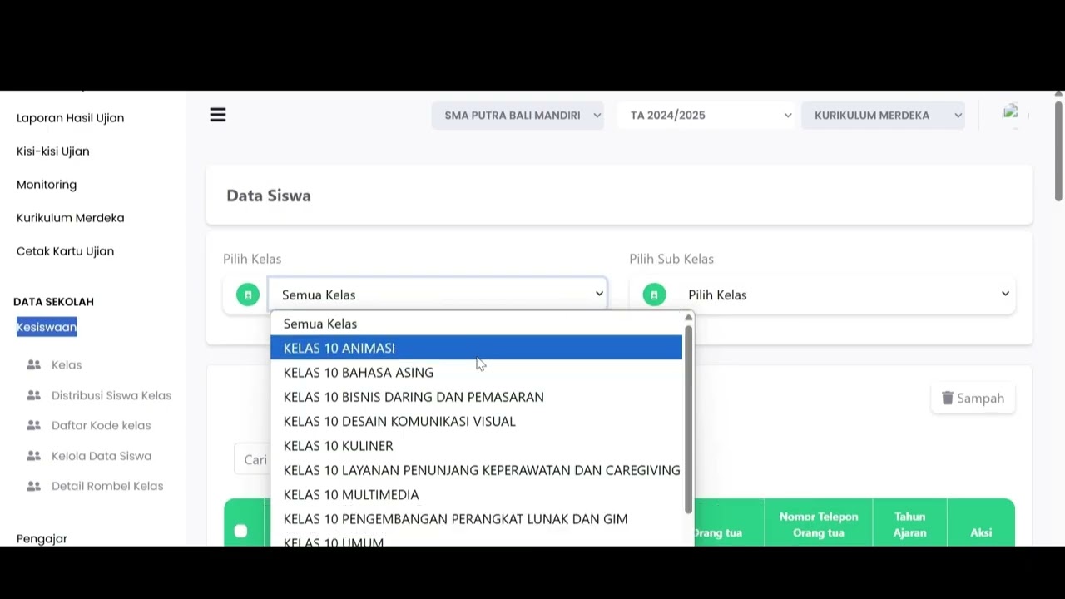This screenshot has width=1065, height=599.
Task: Click the Sampah trash button
Action: point(973,398)
